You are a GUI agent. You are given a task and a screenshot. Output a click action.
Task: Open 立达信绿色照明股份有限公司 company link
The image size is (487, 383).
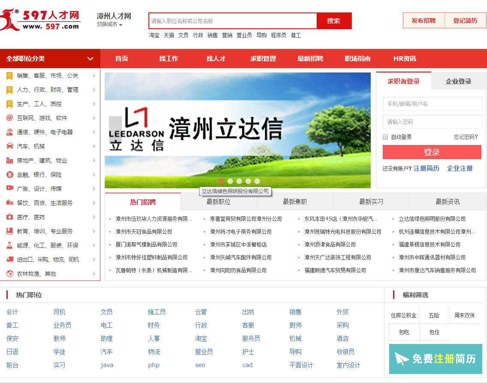[432, 219]
